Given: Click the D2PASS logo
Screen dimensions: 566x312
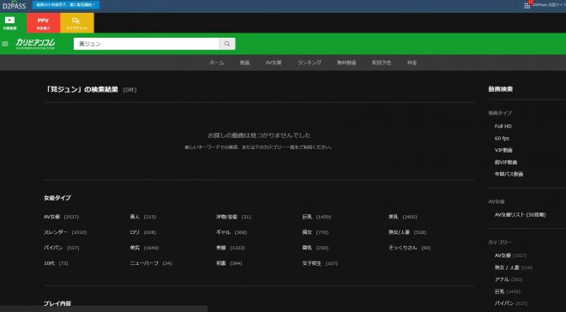Looking at the screenshot, I should point(14,5).
